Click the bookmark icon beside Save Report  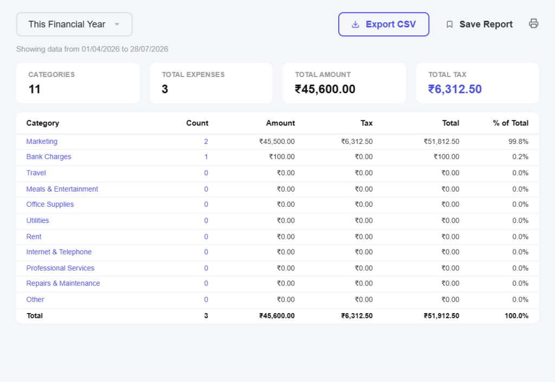click(449, 24)
